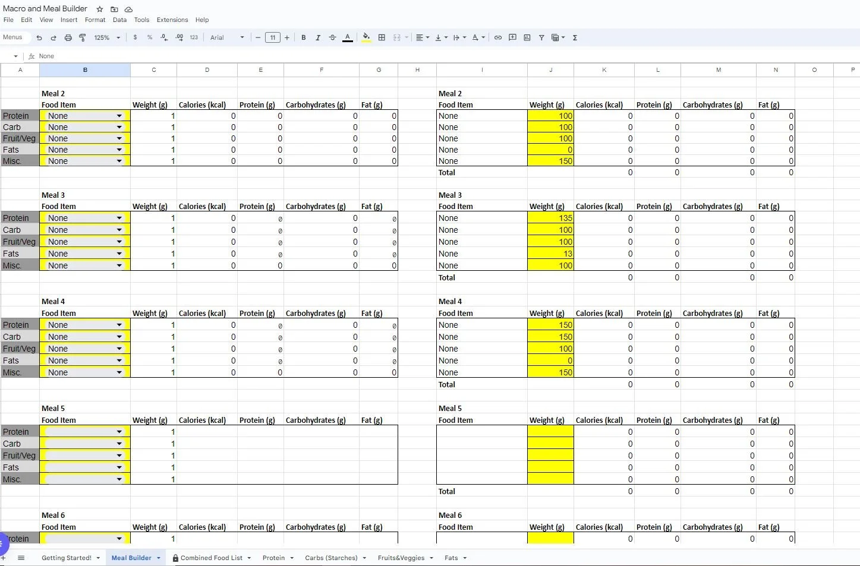
Task: Select right Meal 2 Total label cell
Action: click(481, 172)
